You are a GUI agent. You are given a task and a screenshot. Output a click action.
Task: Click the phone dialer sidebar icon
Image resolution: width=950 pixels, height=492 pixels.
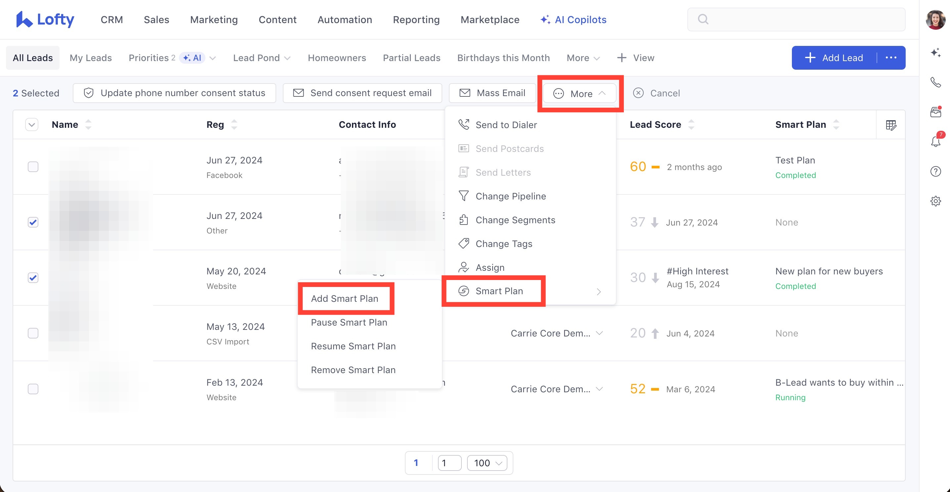tap(935, 82)
